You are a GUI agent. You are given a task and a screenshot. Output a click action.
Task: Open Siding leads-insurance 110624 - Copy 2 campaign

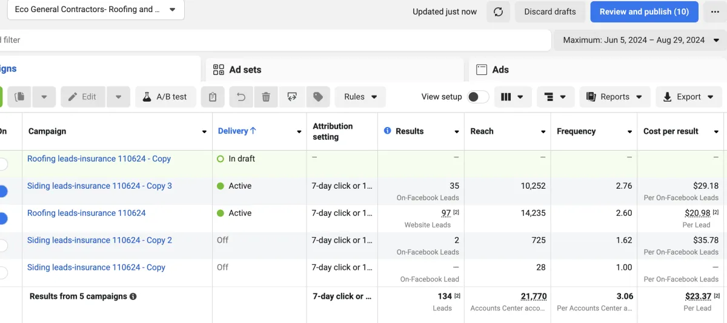coord(99,240)
